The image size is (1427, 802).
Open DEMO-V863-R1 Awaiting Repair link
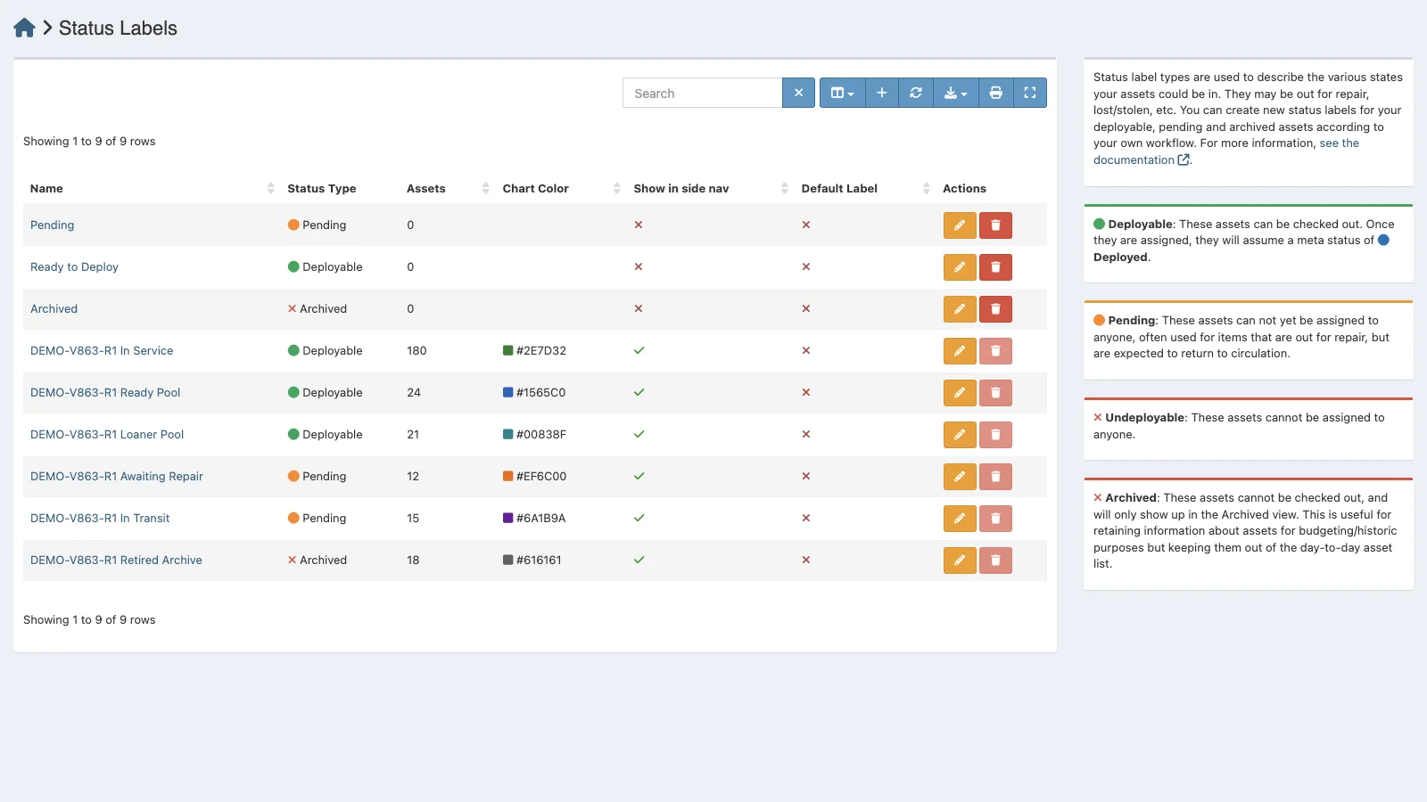[x=117, y=477]
